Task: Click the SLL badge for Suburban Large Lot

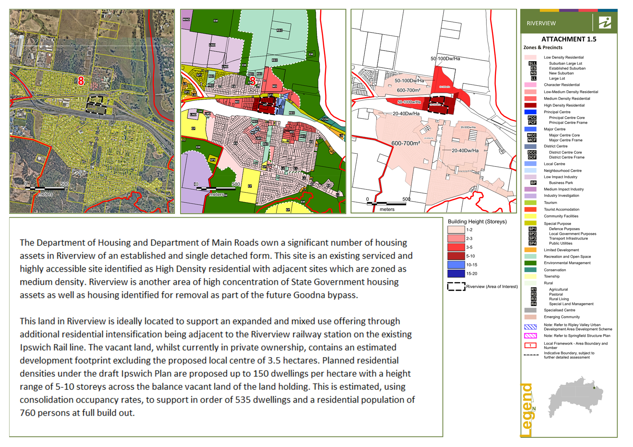Action: [x=533, y=63]
